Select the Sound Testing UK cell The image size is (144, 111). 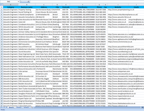(27, 12)
